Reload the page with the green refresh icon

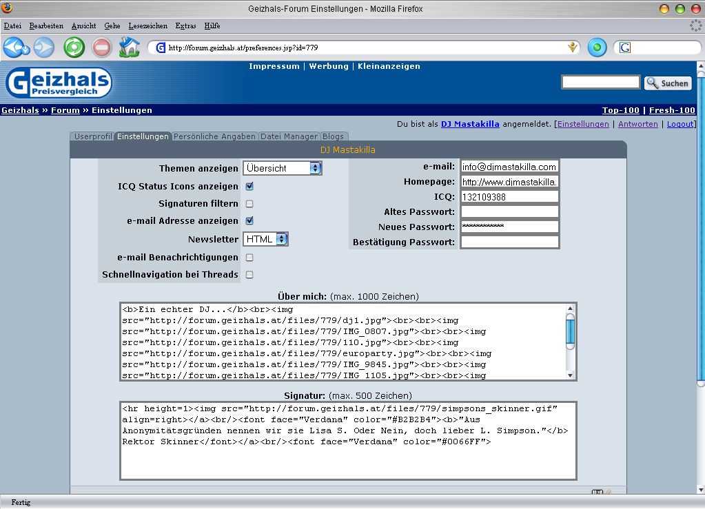tap(74, 48)
